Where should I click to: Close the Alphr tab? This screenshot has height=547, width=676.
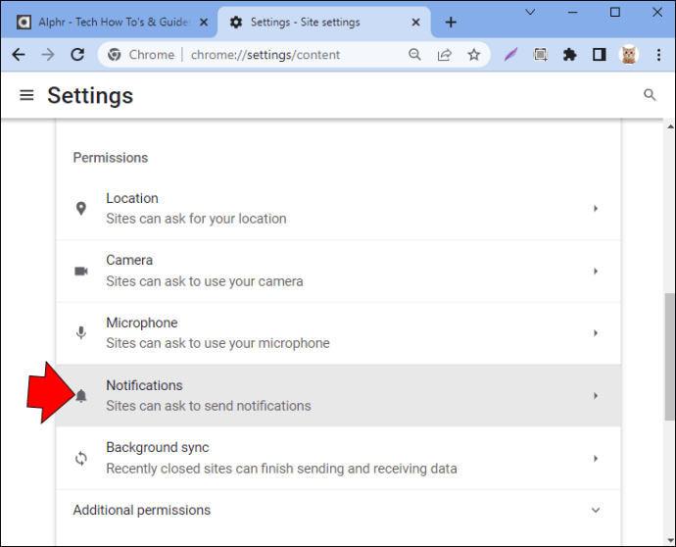tap(204, 22)
